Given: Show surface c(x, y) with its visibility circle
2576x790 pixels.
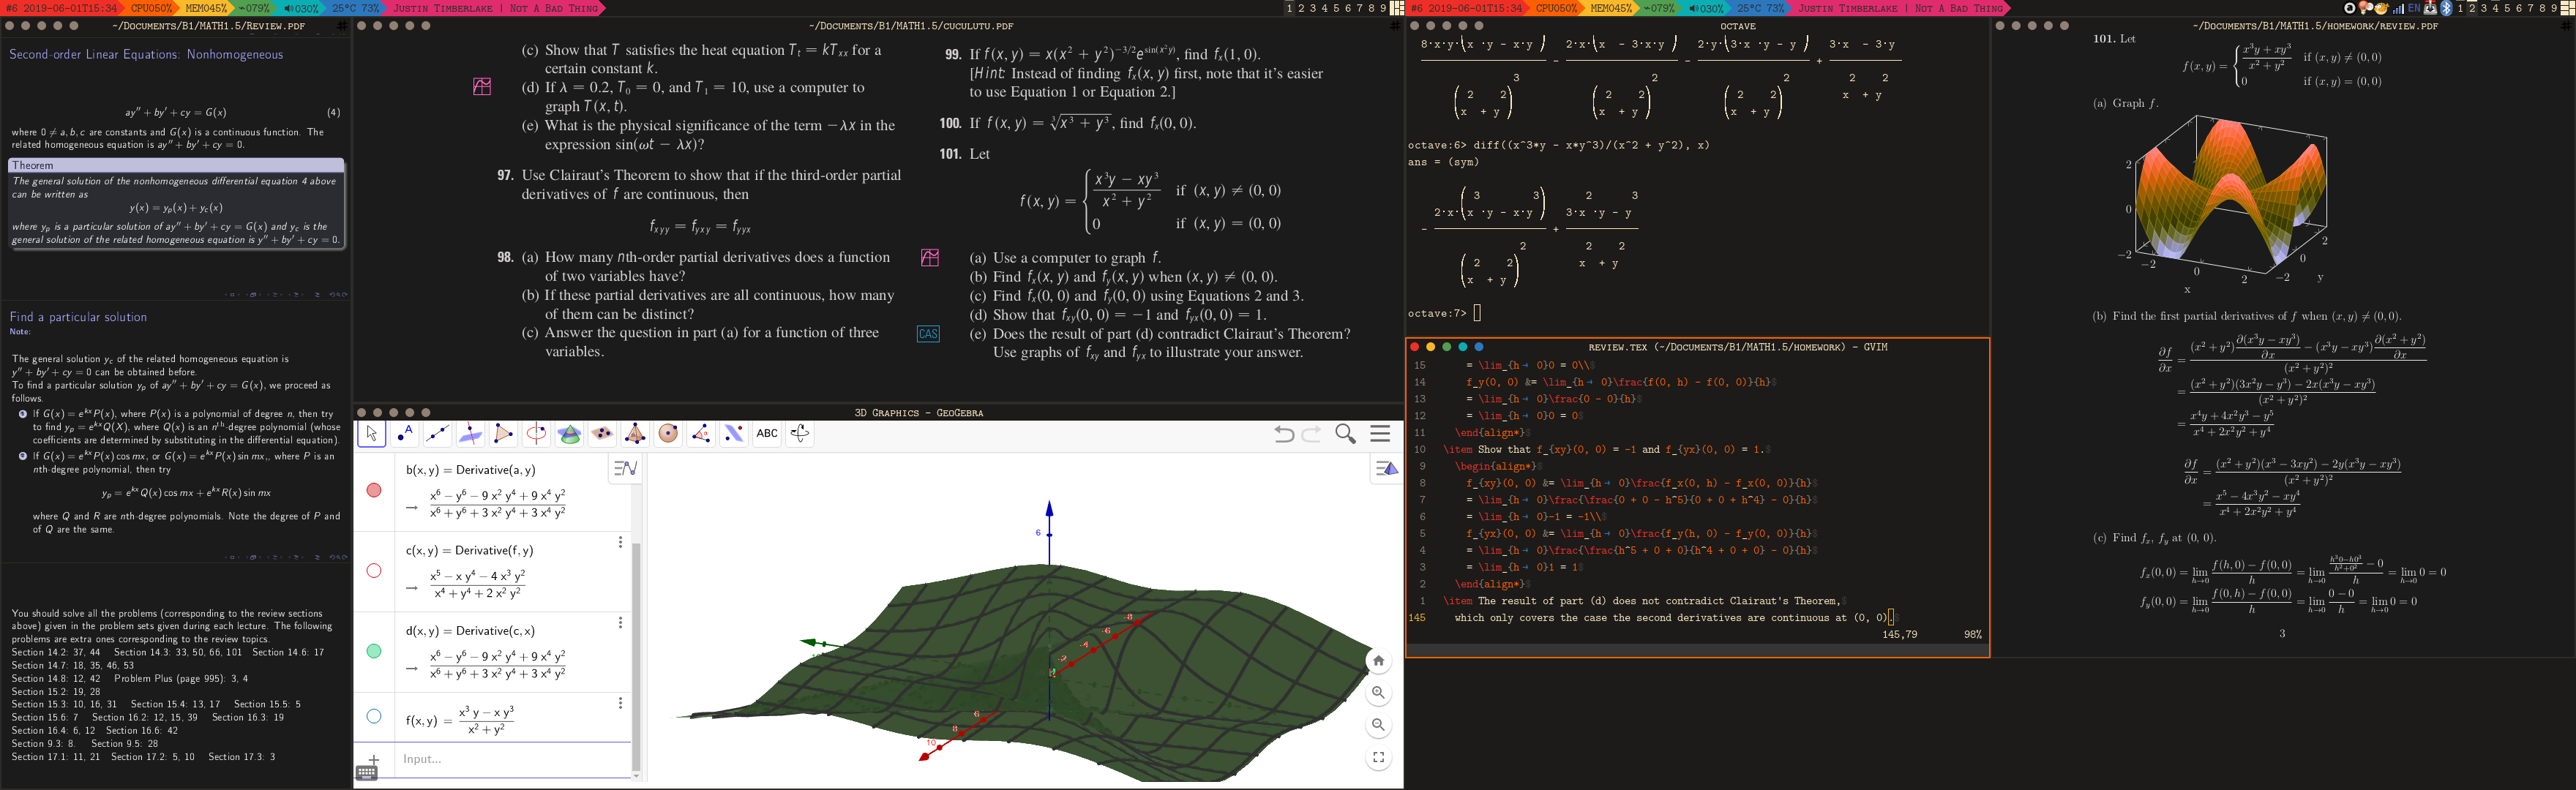Looking at the screenshot, I should pyautogui.click(x=374, y=571).
